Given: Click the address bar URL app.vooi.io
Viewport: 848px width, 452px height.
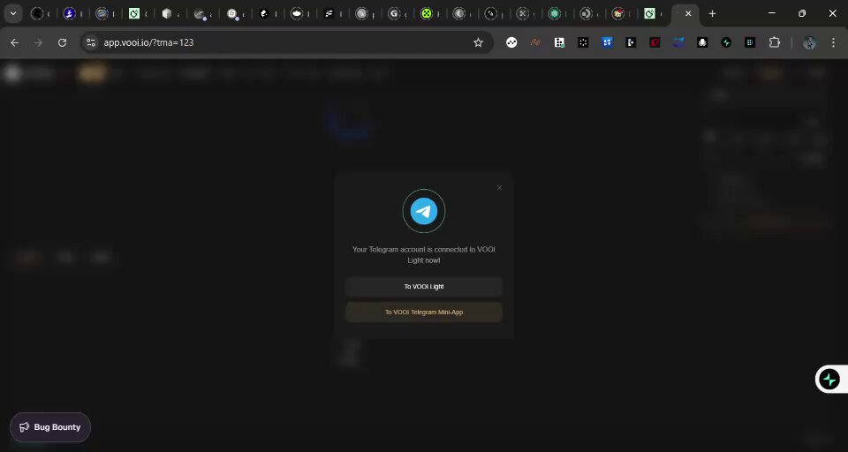Looking at the screenshot, I should 148,42.
